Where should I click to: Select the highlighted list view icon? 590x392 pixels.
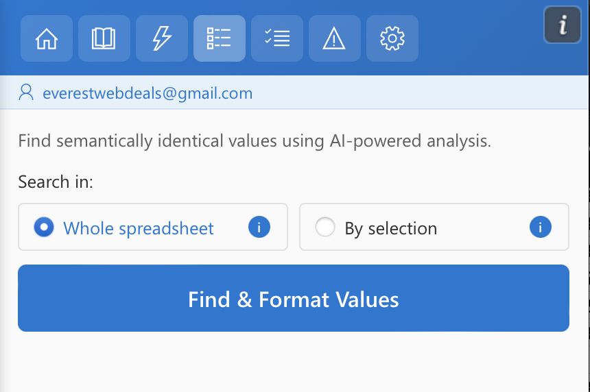coord(220,38)
